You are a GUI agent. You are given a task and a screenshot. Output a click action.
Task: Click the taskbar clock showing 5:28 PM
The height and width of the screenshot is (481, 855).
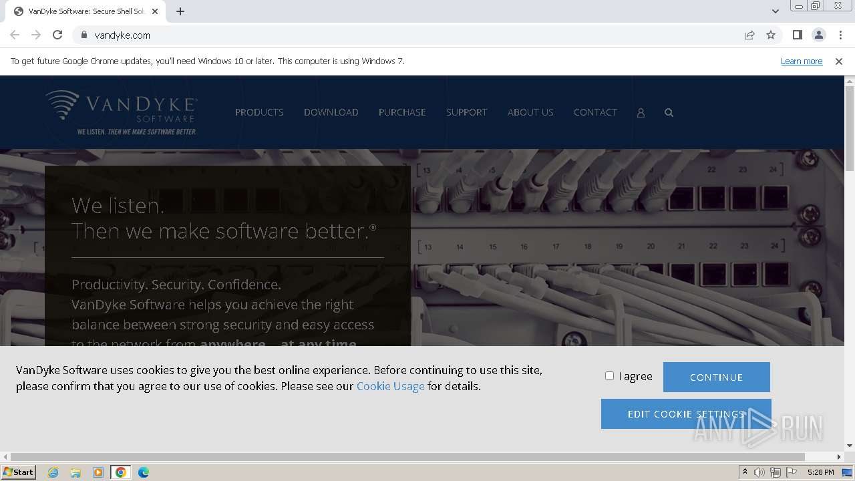coord(820,472)
